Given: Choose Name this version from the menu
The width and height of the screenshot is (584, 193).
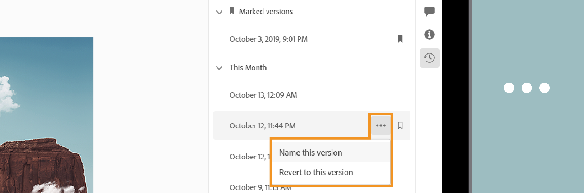Looking at the screenshot, I should tap(310, 153).
